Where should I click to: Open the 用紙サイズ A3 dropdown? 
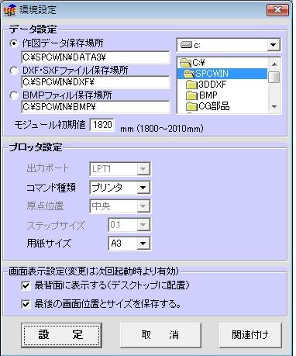coord(143,244)
